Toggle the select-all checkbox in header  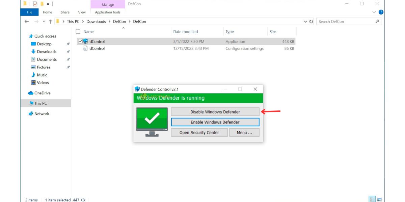click(x=78, y=31)
